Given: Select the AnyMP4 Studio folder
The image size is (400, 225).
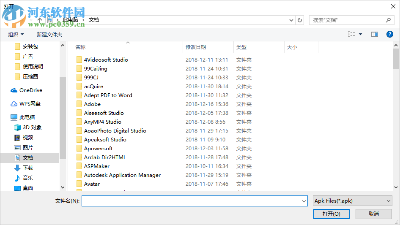Looking at the screenshot, I should (x=103, y=122).
